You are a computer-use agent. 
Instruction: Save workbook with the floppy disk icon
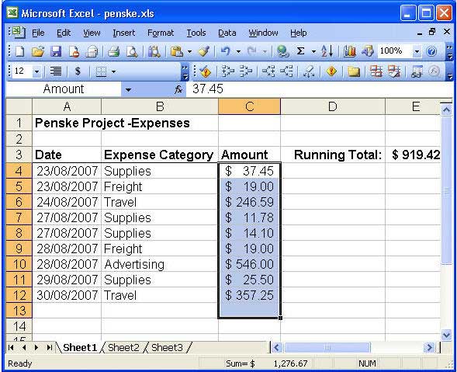pyautogui.click(x=56, y=51)
